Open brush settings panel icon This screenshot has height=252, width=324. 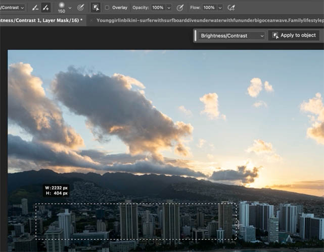(81, 8)
